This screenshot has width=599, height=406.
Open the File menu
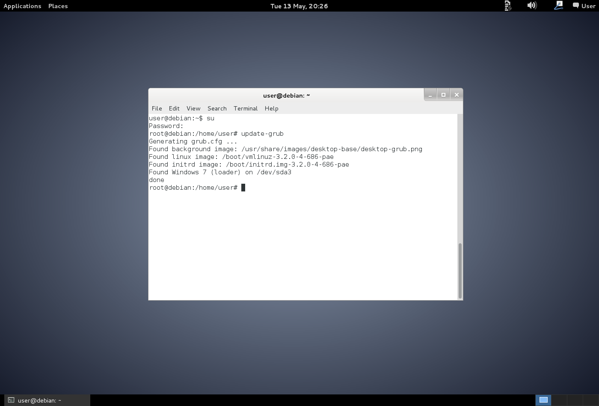click(157, 108)
